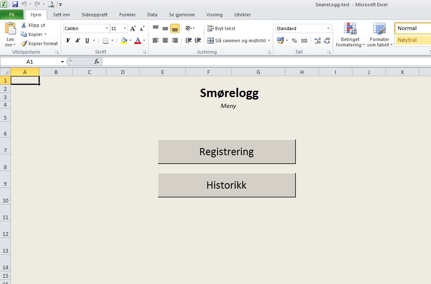Increase indent of cell content
This screenshot has height=284, width=431.
point(198,41)
